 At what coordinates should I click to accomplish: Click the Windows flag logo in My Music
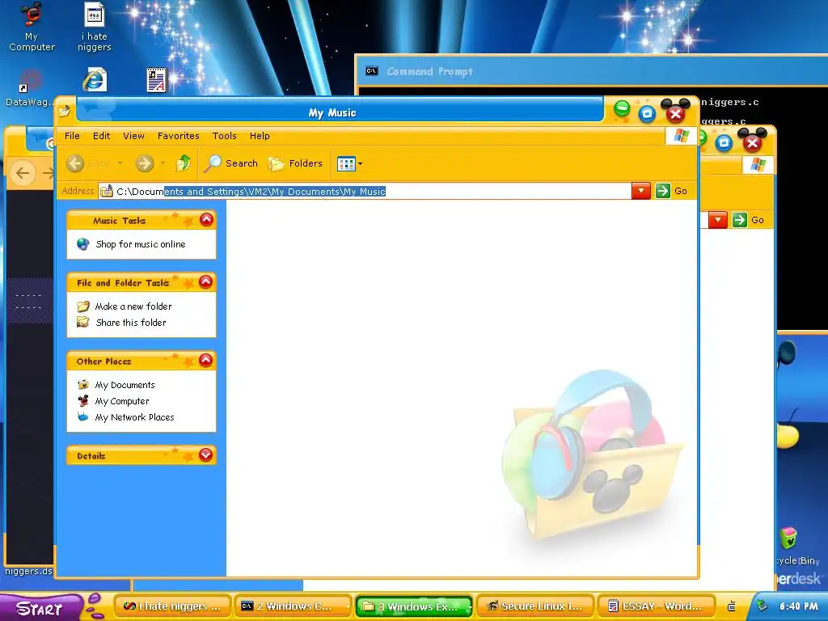pyautogui.click(x=681, y=136)
